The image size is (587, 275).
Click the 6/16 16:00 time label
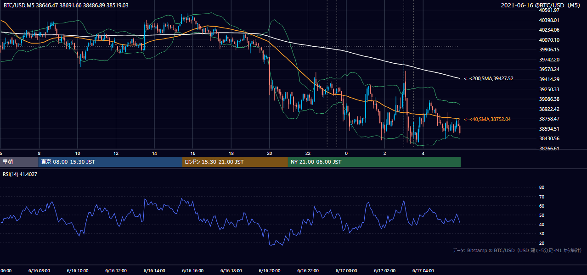coord(192,270)
